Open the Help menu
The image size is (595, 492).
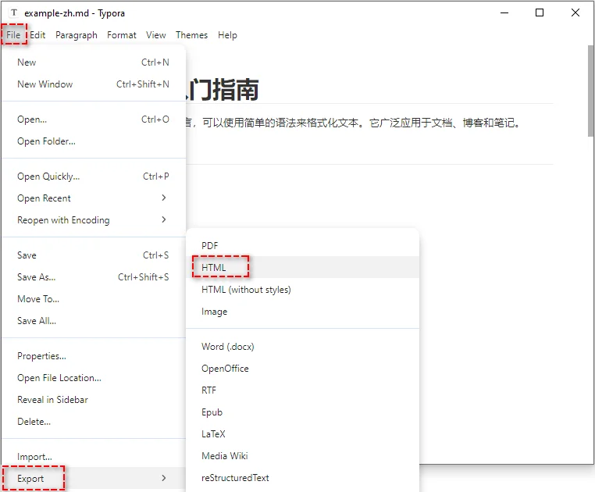[x=227, y=35]
